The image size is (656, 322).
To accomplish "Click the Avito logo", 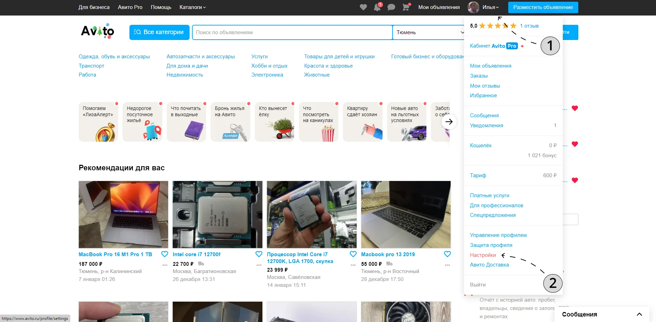I will click(97, 31).
